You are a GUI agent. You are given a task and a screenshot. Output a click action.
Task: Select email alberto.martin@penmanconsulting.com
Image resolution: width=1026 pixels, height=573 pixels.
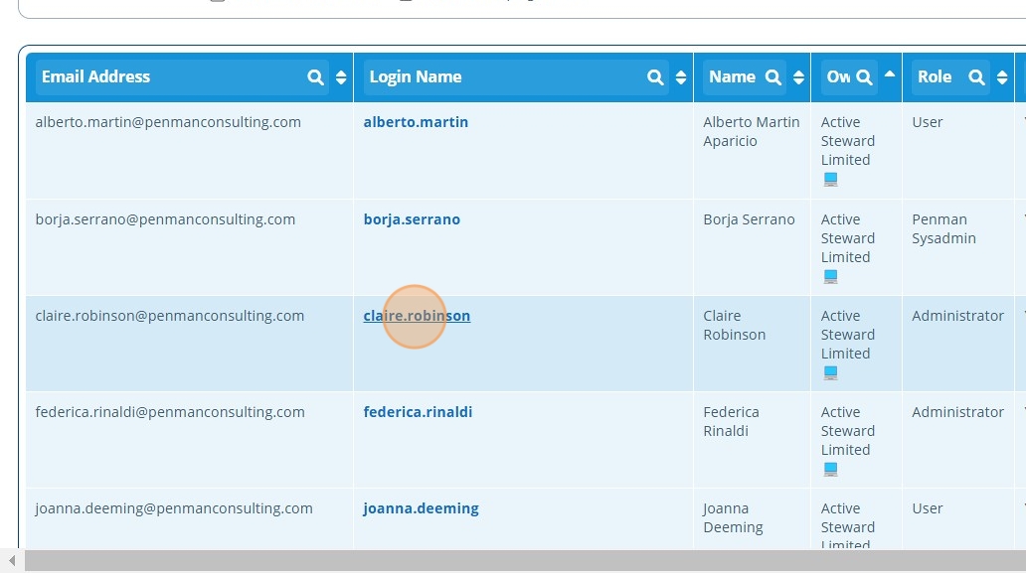(168, 122)
